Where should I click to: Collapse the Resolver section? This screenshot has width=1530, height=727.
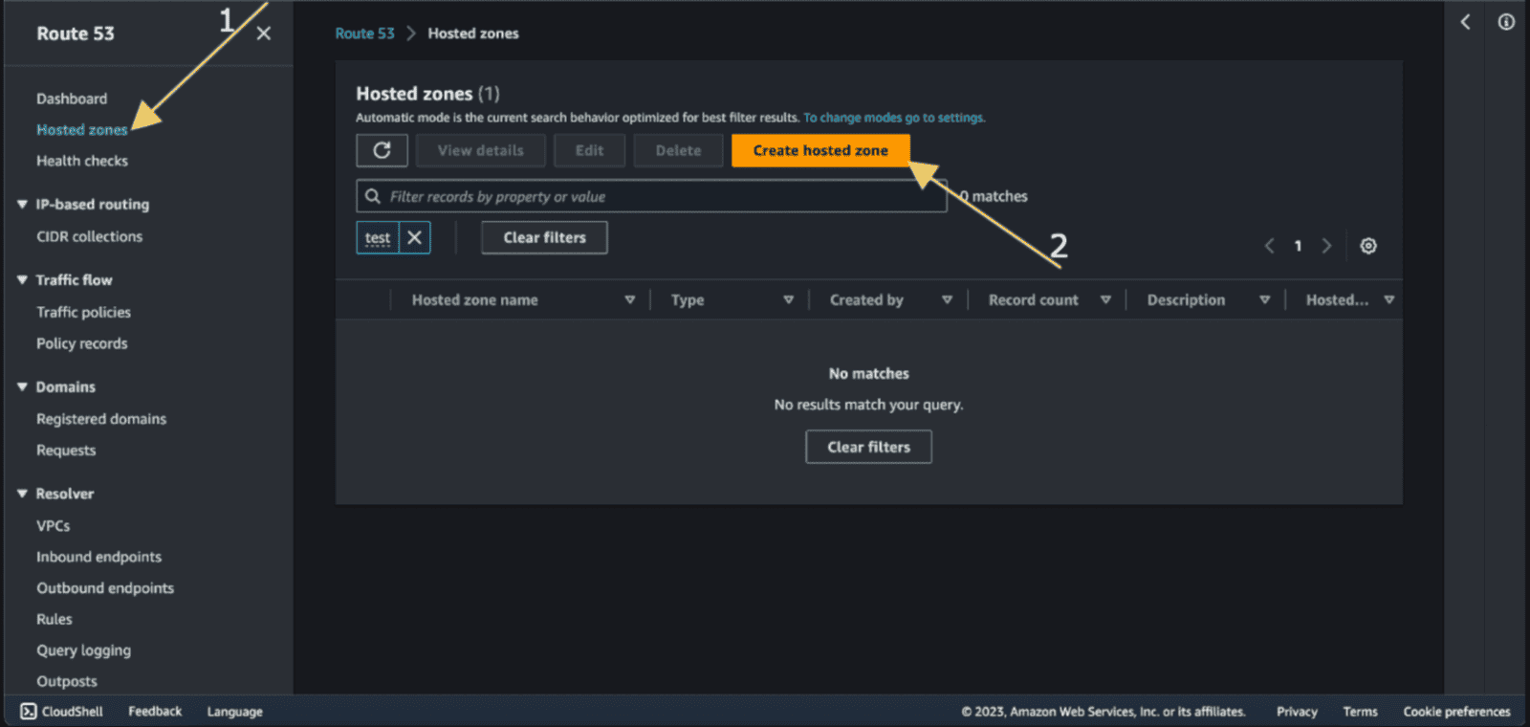pyautogui.click(x=22, y=494)
